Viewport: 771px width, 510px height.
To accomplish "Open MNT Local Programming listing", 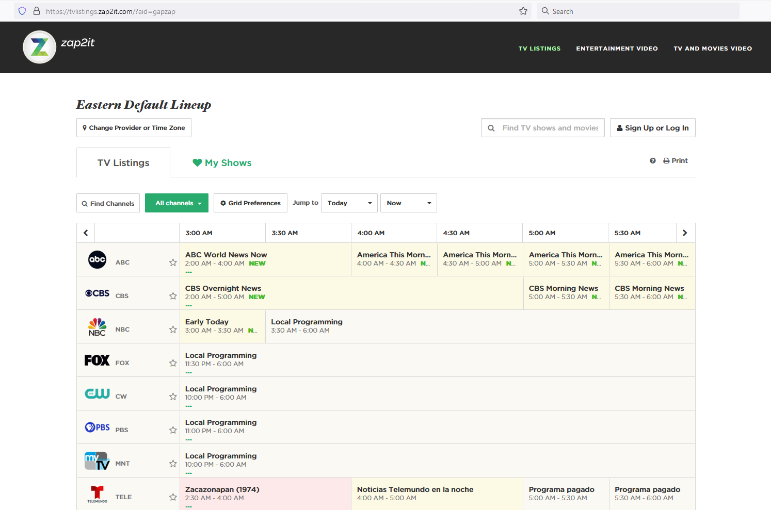I will [x=438, y=460].
